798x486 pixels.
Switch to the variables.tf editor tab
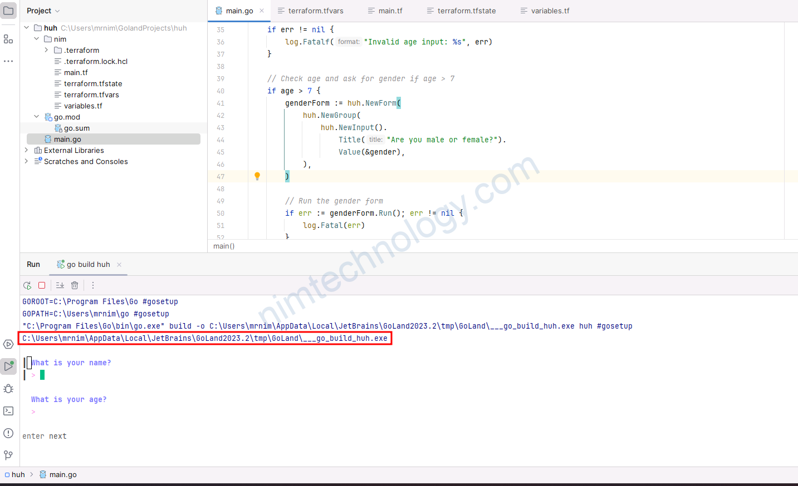coord(550,11)
